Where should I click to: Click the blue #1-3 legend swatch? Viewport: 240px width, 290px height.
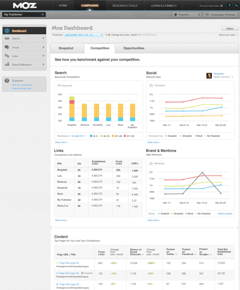click(91, 136)
